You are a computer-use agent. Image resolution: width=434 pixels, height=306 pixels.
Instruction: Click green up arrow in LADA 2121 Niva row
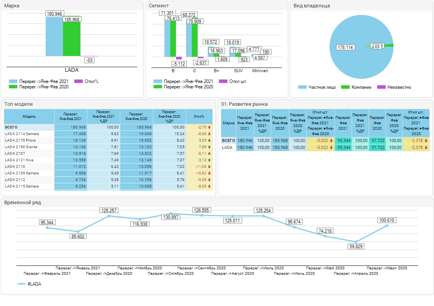click(209, 160)
